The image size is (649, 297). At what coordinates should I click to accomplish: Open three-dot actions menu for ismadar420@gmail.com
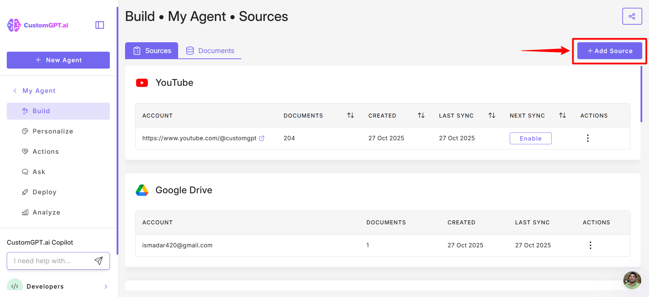pyautogui.click(x=591, y=245)
